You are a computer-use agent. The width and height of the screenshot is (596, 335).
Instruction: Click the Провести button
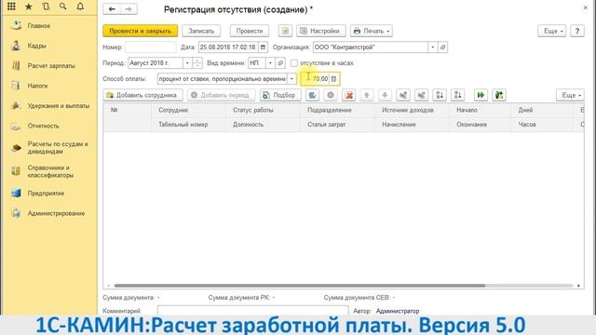click(x=250, y=31)
